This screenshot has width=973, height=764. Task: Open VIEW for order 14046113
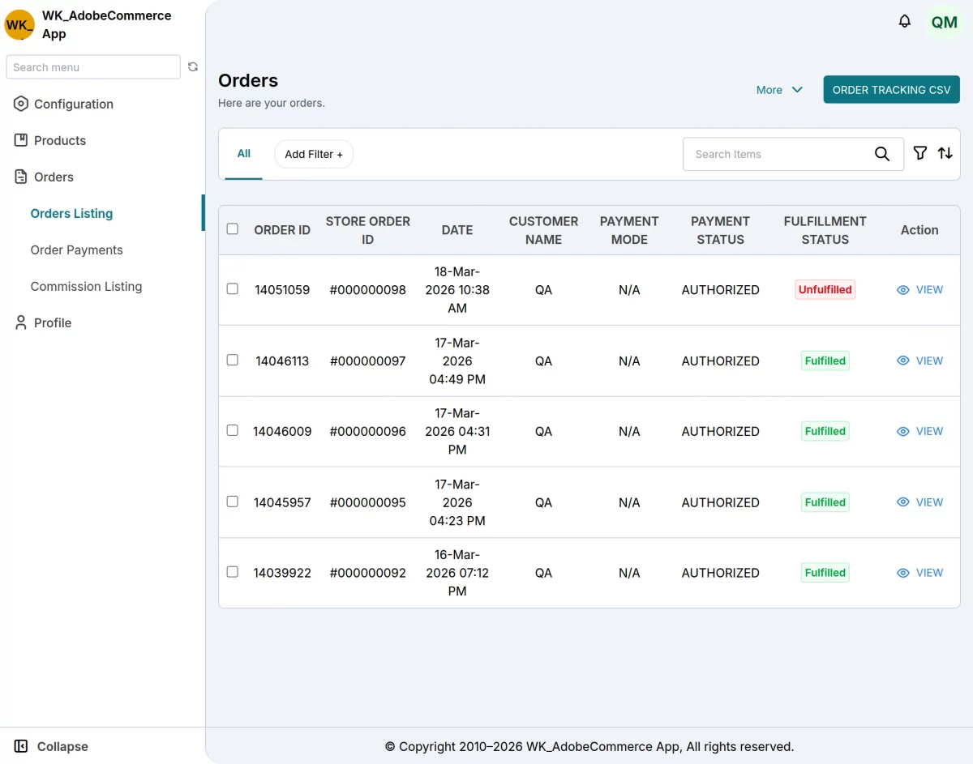tap(919, 361)
